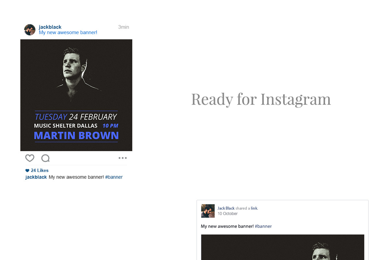
Task: View the 24 Likes count
Action: click(x=40, y=170)
